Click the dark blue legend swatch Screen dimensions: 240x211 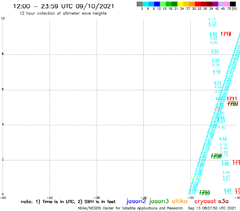(157, 4)
